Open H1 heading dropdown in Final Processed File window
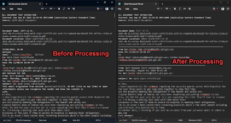Viewport: 231px width, 123px height. (x=159, y=9)
